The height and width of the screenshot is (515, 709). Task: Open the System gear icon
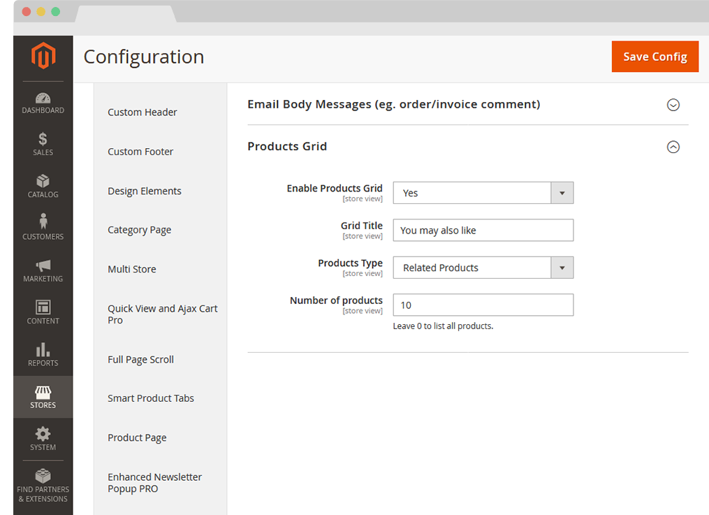(x=43, y=434)
